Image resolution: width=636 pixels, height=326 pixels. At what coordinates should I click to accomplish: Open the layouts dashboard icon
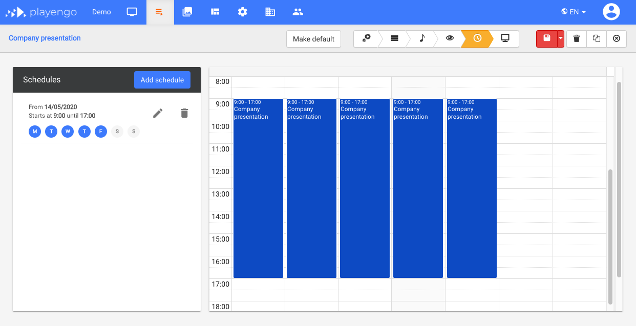(215, 12)
